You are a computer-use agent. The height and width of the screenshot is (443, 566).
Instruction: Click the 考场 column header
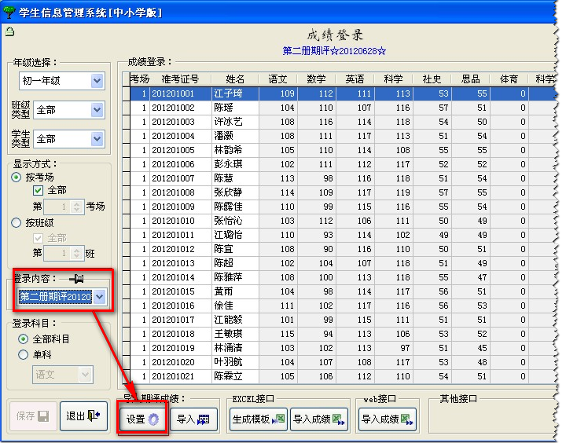pyautogui.click(x=140, y=79)
